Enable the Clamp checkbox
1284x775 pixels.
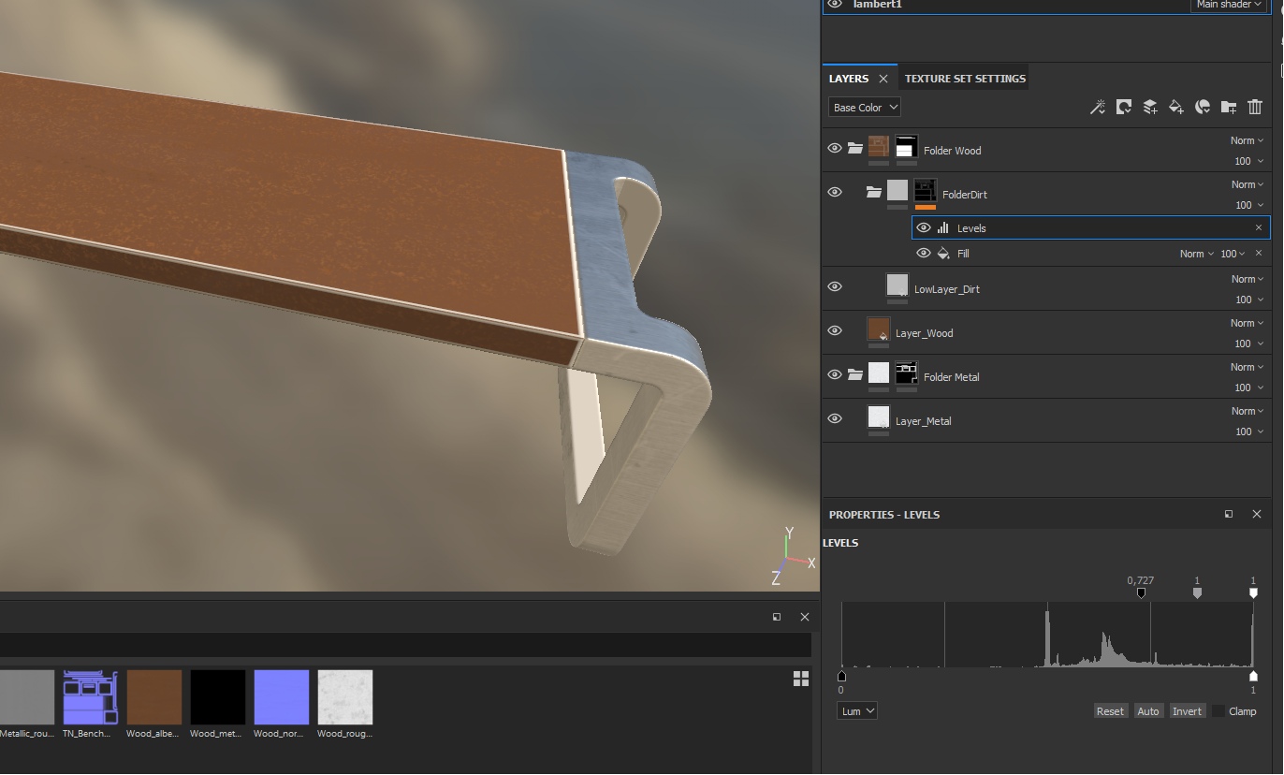click(x=1218, y=711)
